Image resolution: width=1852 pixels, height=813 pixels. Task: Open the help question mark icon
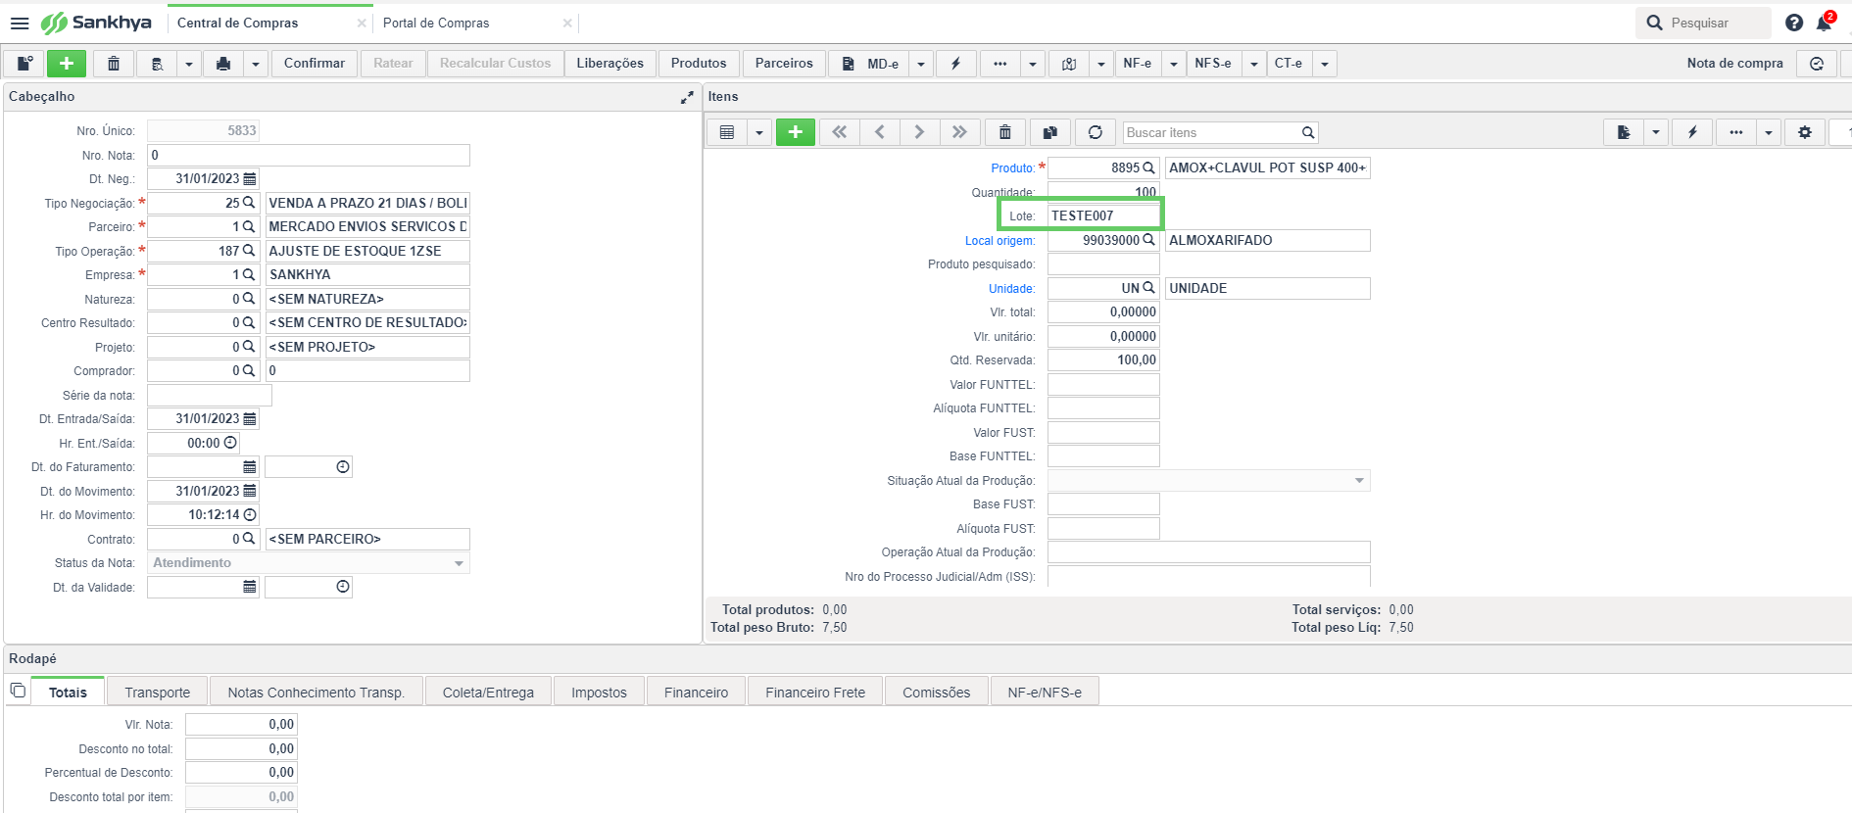click(x=1794, y=23)
